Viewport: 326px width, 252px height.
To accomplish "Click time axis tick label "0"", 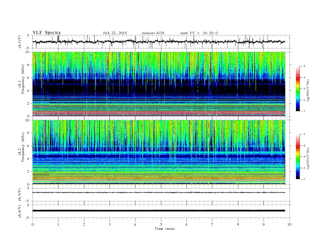I will pos(33,224).
